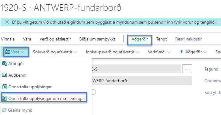Viewport: 221px width, 115px height.
Task: Dismiss the notification with the X icon
Action: [x=7, y=22]
